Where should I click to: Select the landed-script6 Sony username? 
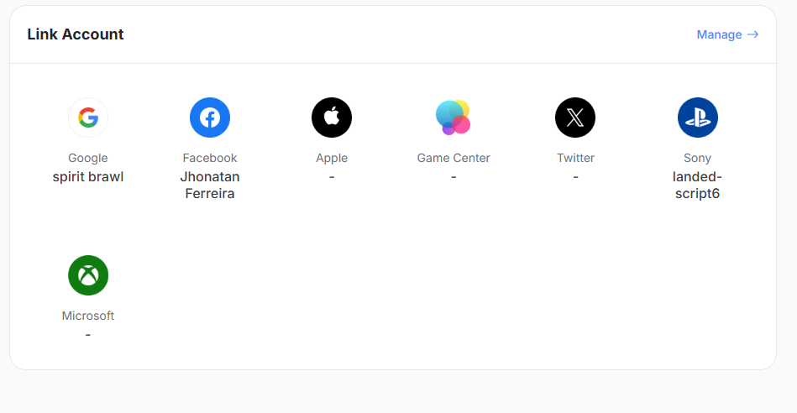click(x=697, y=185)
